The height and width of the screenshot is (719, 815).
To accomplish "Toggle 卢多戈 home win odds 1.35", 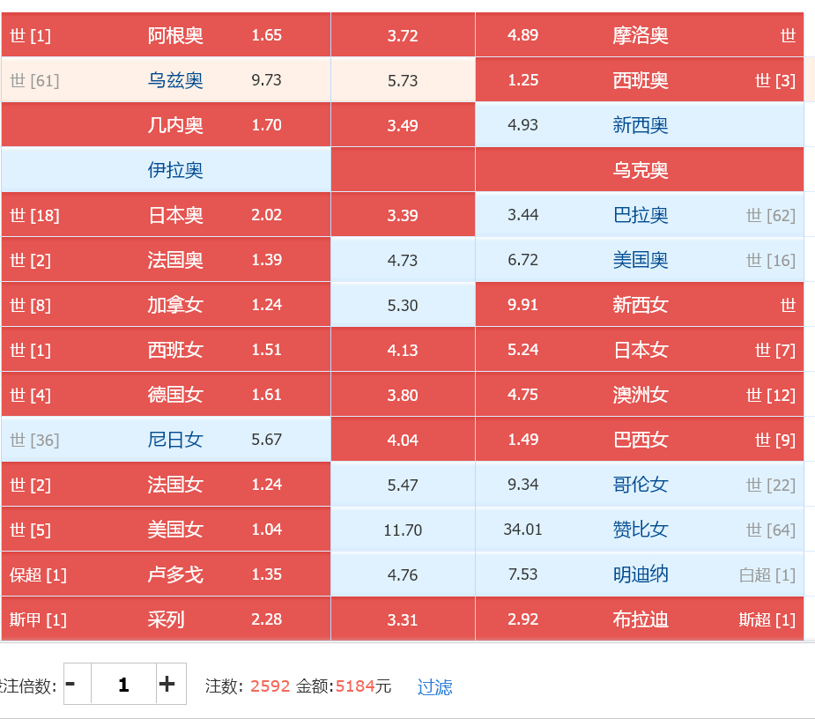I will [x=166, y=574].
